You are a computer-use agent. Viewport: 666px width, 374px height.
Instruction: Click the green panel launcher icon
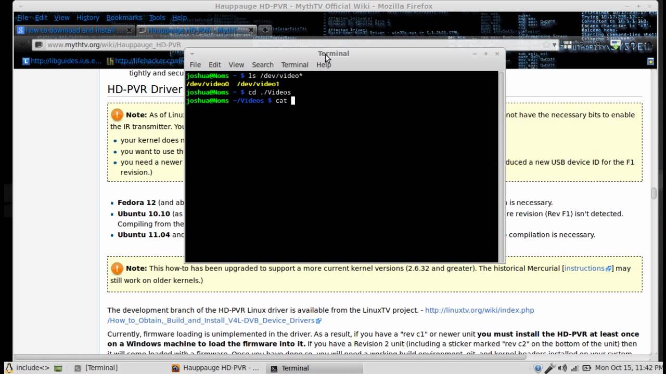[58, 368]
